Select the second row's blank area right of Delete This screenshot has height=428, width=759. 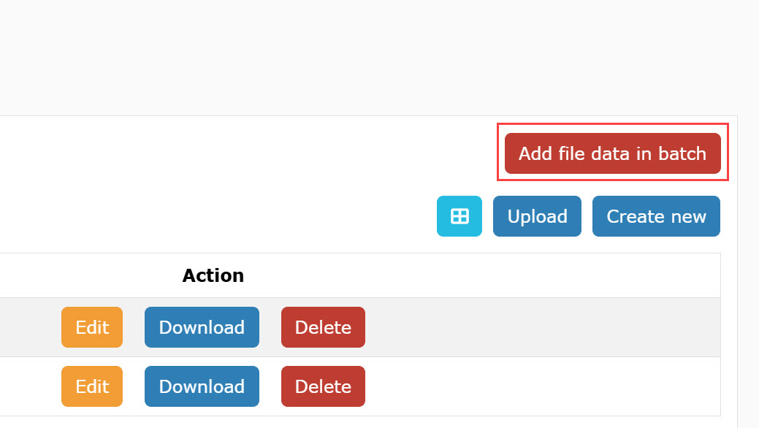click(541, 386)
